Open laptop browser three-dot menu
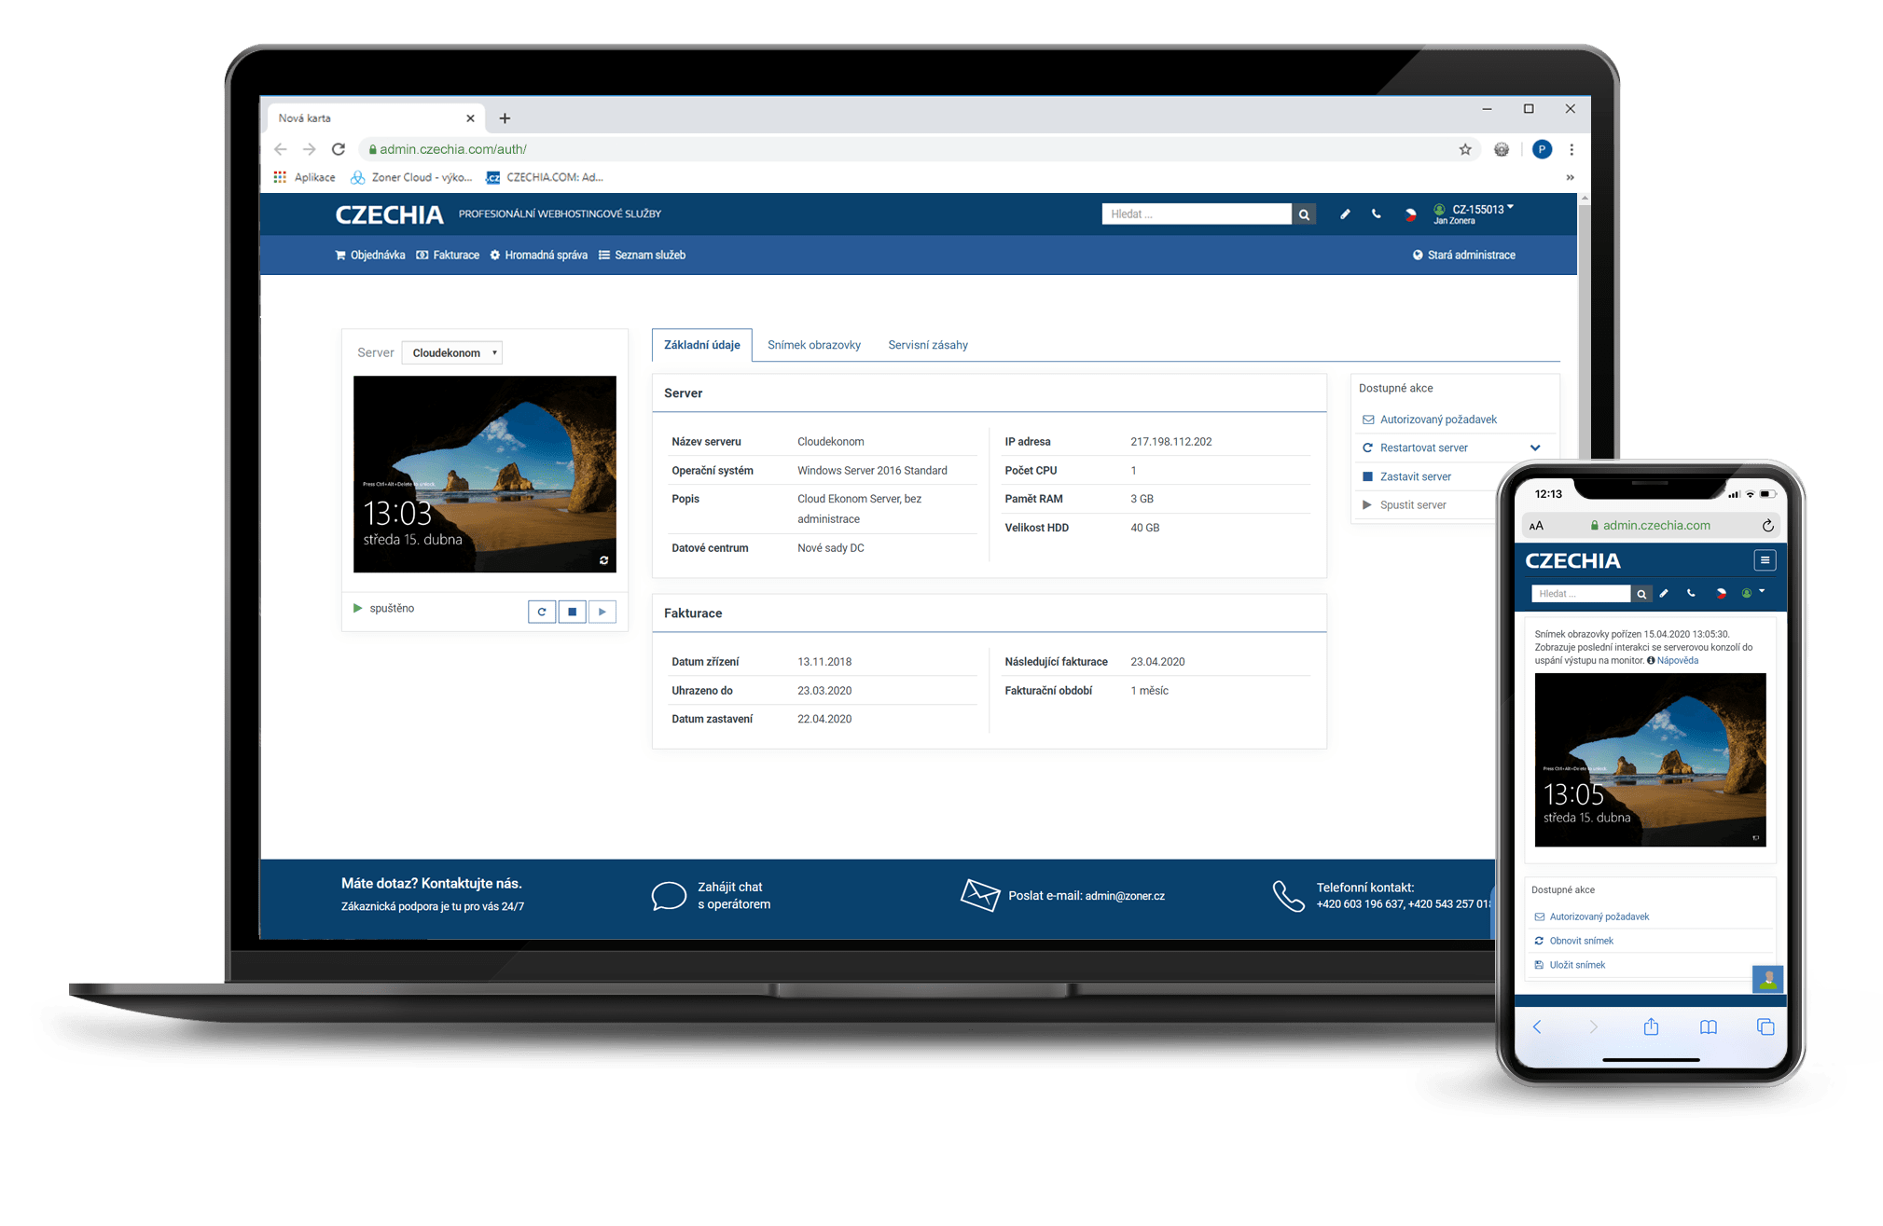Image resolution: width=1883 pixels, height=1226 pixels. pos(1571,149)
